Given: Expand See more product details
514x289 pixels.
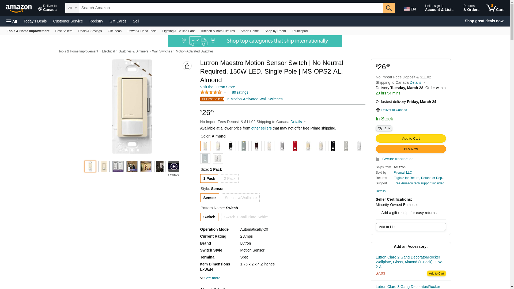Looking at the screenshot, I should click(x=210, y=278).
